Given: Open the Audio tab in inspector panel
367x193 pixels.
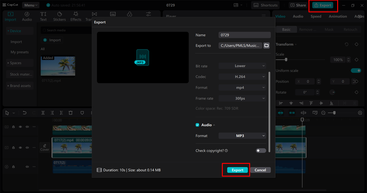Looking at the screenshot, I should tap(298, 16).
